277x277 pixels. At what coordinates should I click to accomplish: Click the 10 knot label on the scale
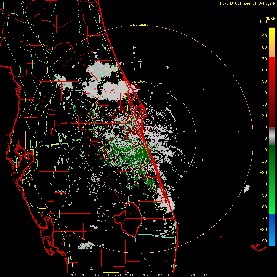[264, 127]
